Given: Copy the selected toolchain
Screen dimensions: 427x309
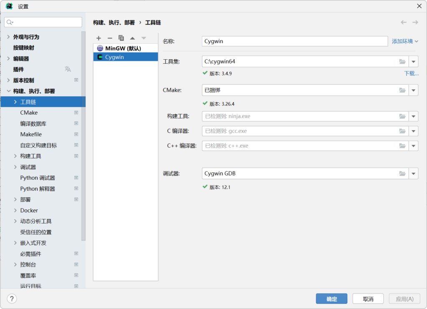Looking at the screenshot, I should click(x=121, y=38).
